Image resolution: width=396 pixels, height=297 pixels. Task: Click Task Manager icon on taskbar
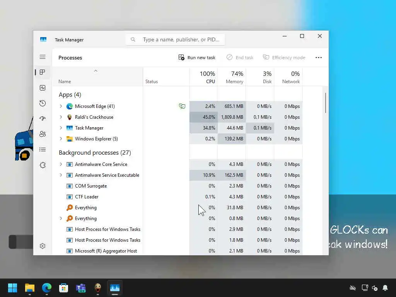(x=115, y=288)
